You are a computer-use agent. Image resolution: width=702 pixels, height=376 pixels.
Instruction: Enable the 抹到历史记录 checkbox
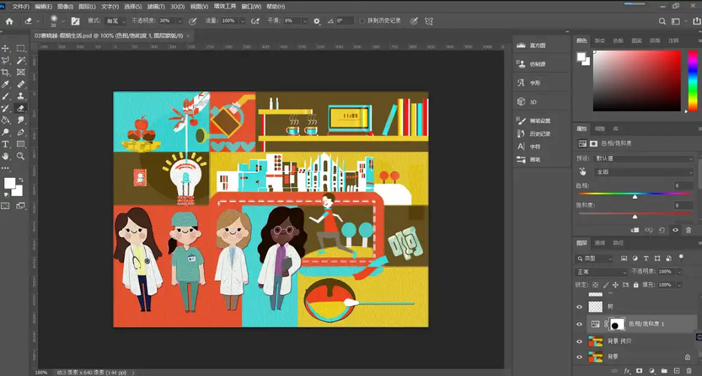tap(362, 21)
